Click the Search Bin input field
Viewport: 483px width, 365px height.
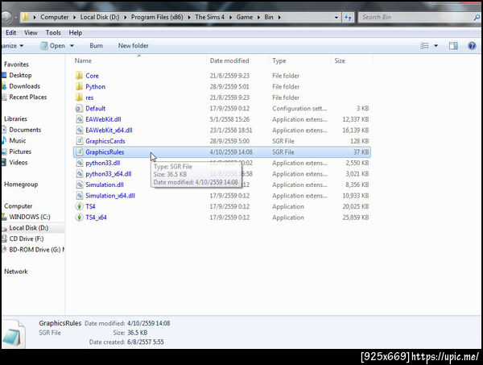416,17
